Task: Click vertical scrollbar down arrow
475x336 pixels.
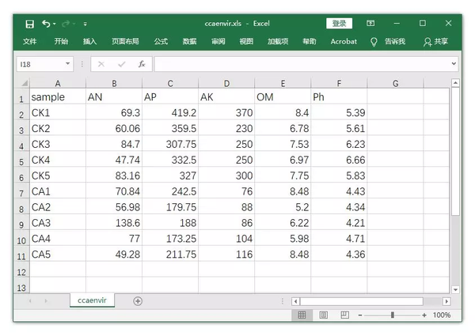Action: [455, 289]
